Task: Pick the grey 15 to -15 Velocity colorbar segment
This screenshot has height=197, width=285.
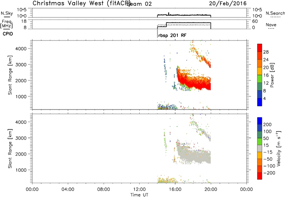Action: click(260, 148)
